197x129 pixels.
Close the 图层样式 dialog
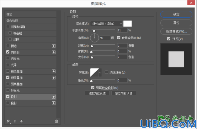(191, 3)
